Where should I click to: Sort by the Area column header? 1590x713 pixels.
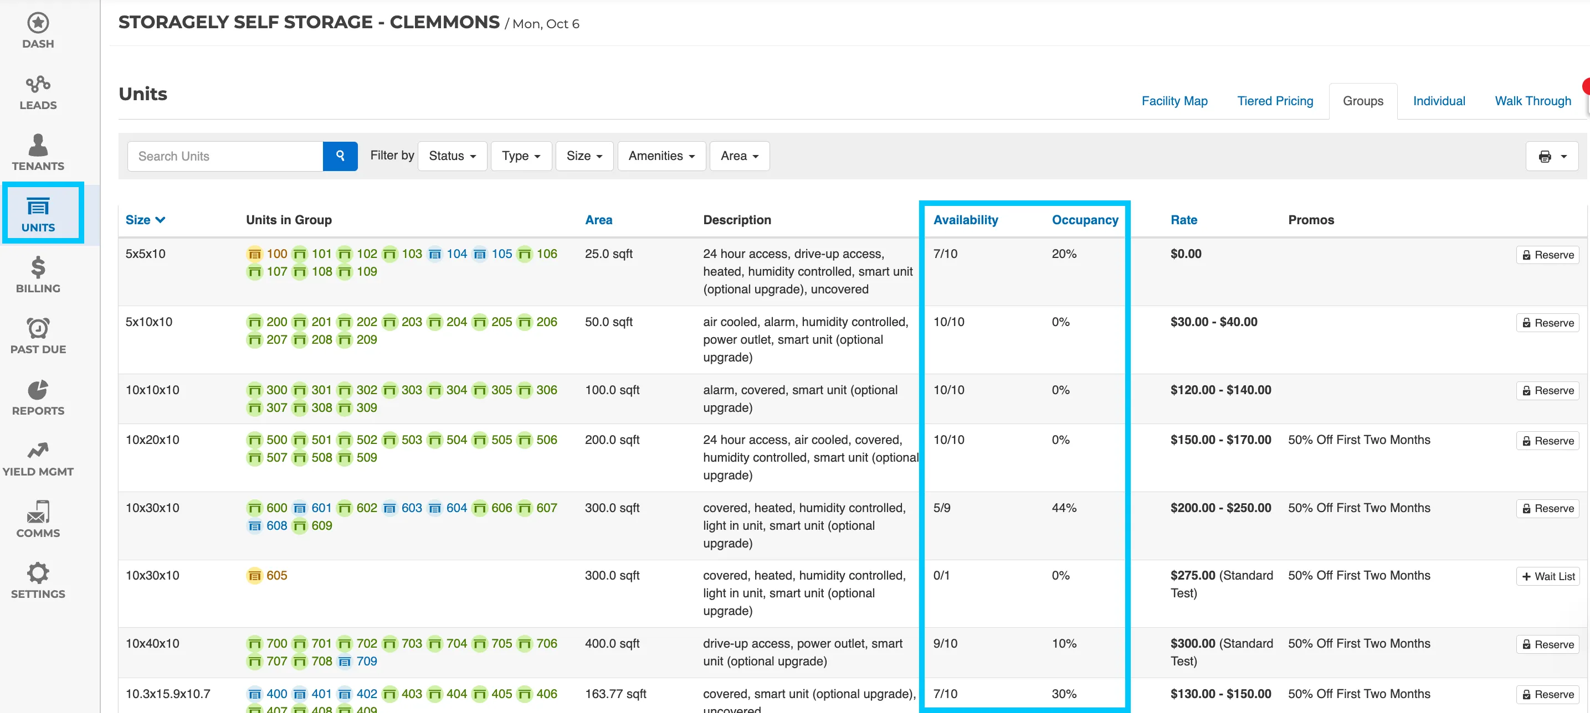[x=598, y=220]
